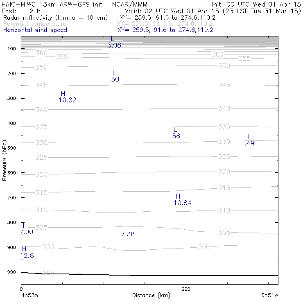The width and height of the screenshot is (303, 303).
Task: Select the H 10.62 wind maximum label
Action: pos(68,97)
